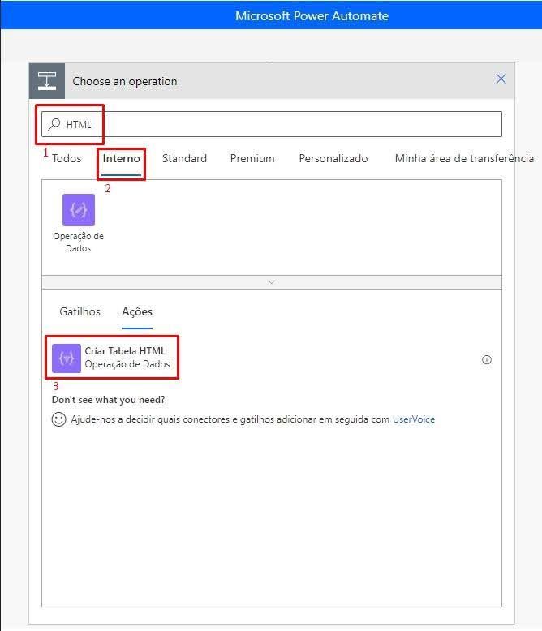Select the Operação de Dados connector icon

(x=79, y=210)
